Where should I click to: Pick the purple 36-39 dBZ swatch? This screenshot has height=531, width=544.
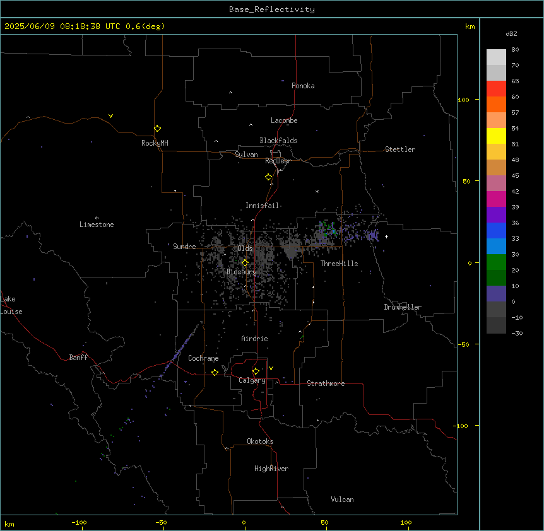[x=496, y=215]
